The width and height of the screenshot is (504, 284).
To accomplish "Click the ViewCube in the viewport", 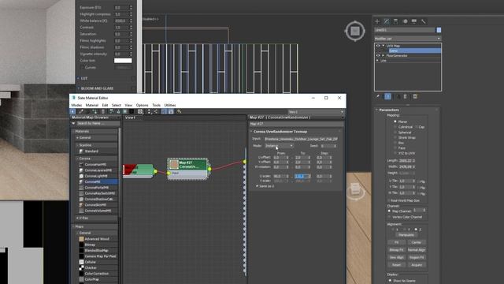I will [x=355, y=31].
